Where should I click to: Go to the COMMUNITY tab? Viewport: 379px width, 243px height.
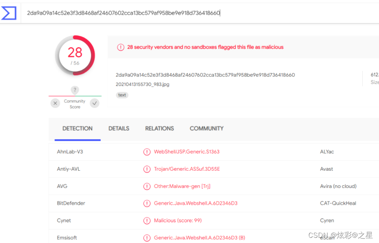coord(206,129)
